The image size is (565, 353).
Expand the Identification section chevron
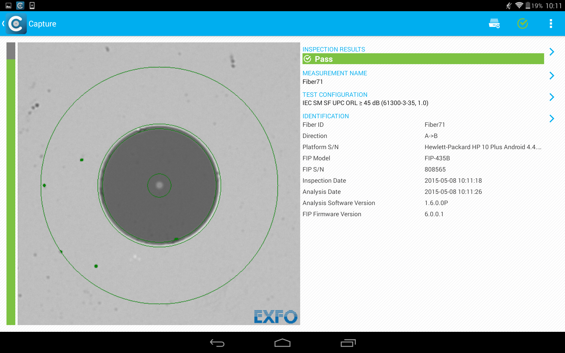pos(552,119)
